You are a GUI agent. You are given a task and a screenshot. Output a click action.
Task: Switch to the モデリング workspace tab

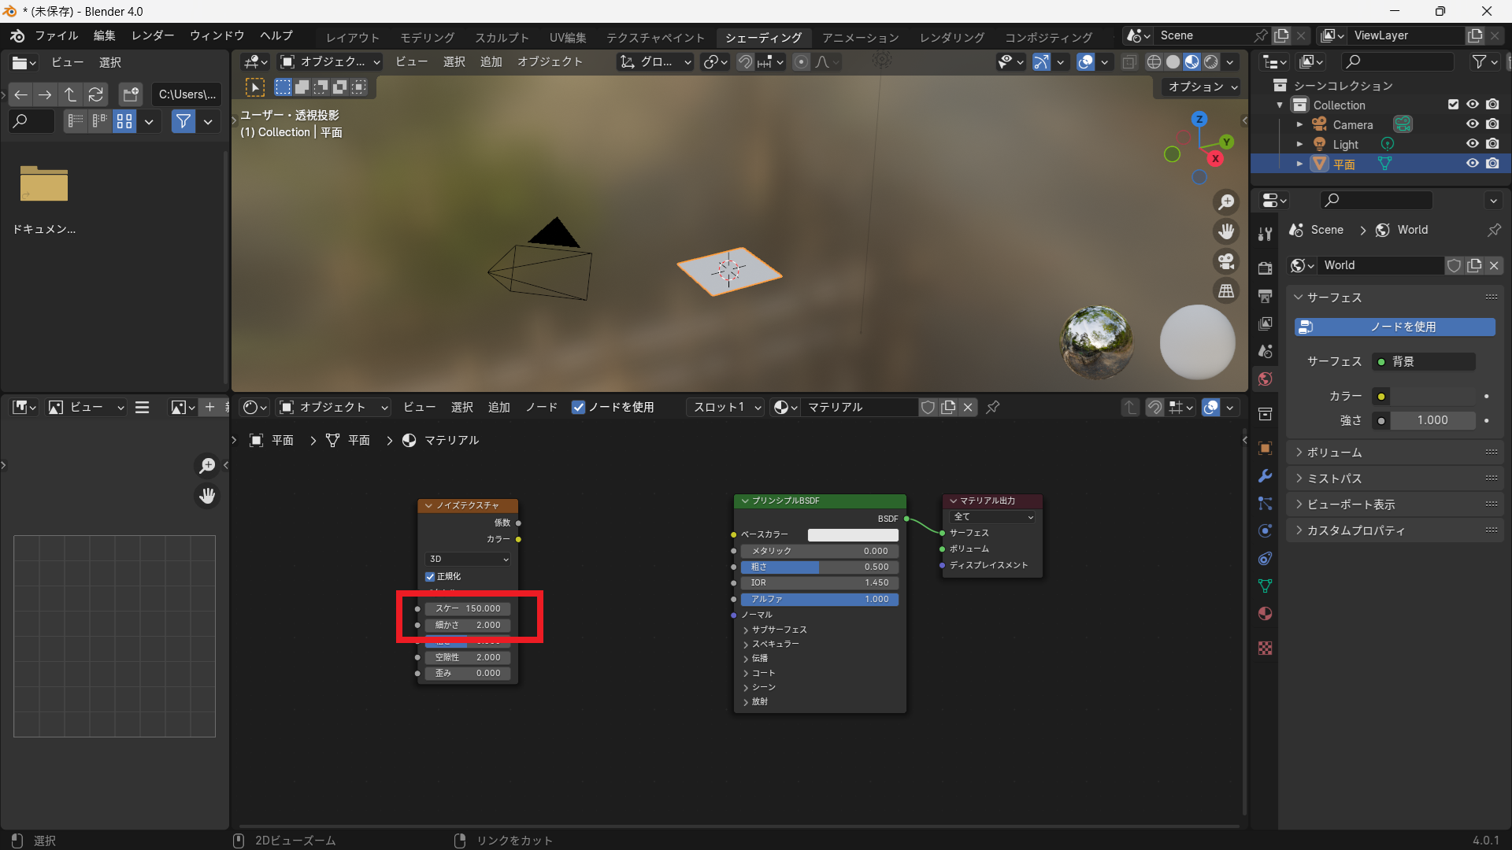click(427, 37)
